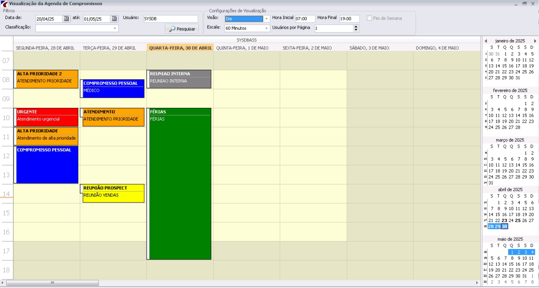Select the ATENDIMENTO appointment on Tuesday
Screen dimensions: 539x288
[113, 117]
